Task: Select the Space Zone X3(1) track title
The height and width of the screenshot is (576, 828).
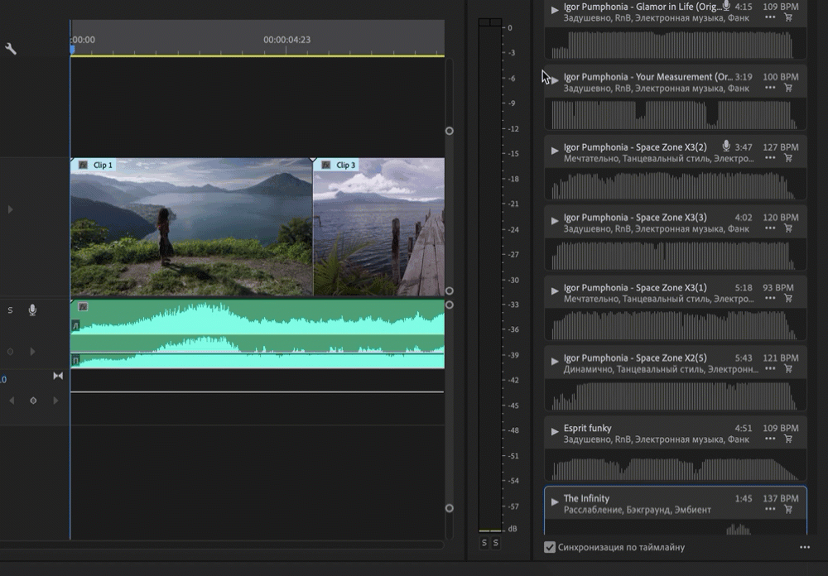Action: [635, 288]
